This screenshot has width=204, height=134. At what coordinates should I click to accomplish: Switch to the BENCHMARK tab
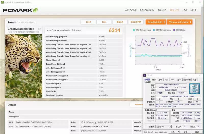tap(147, 10)
